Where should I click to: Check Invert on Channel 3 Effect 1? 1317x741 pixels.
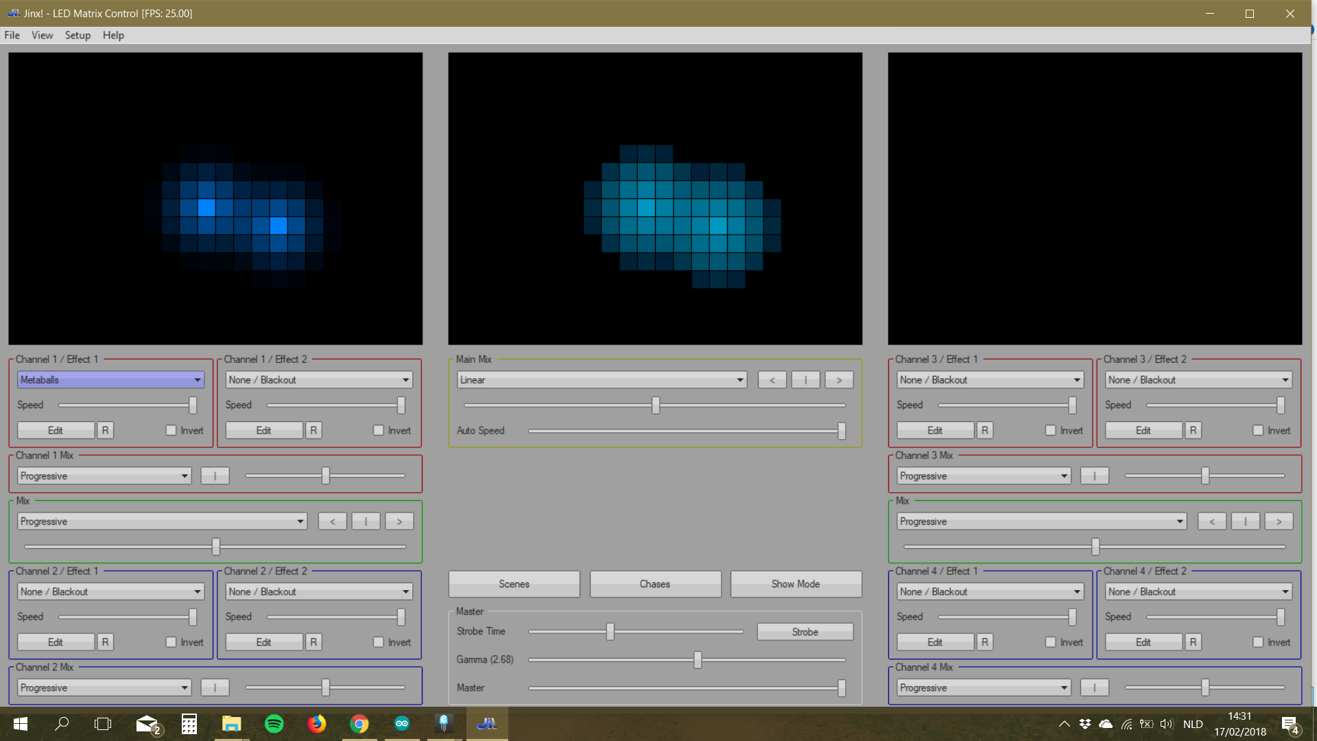point(1050,430)
